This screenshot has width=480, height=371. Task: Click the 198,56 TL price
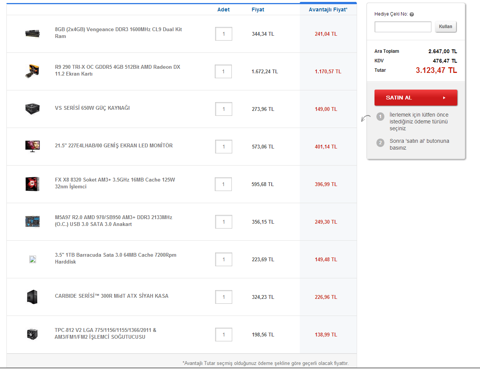[x=263, y=335]
